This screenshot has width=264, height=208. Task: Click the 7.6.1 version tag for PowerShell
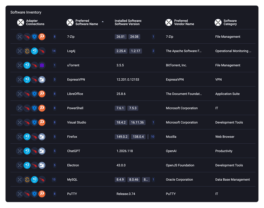tap(120, 108)
